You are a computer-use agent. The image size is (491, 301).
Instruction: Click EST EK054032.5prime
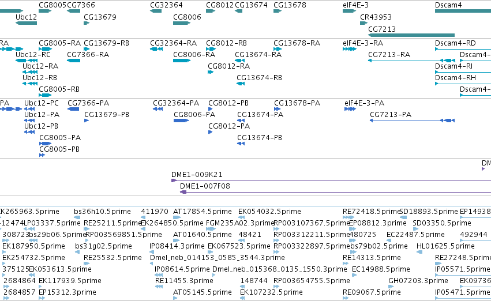click(269, 212)
